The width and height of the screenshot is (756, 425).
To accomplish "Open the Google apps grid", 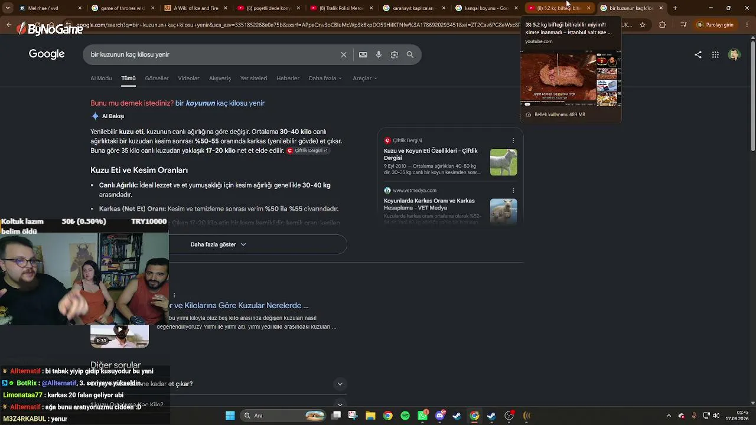I will click(x=715, y=54).
